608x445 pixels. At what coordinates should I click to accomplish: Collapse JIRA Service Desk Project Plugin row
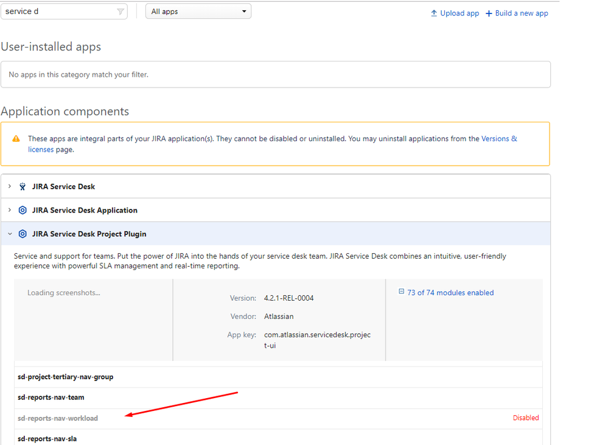click(10, 234)
